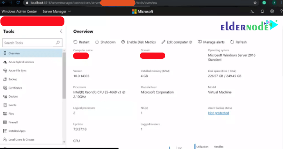
Task: Click Microsoft Corporation manufacturer value
Action: click(x=157, y=92)
